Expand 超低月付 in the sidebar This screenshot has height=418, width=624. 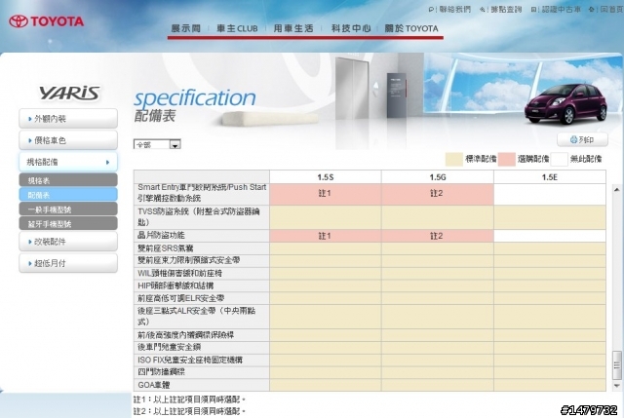point(68,263)
